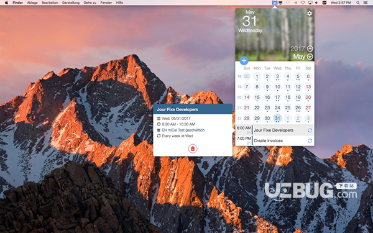Open the Fenster menu
The height and width of the screenshot is (233, 373).
pyautogui.click(x=106, y=2)
